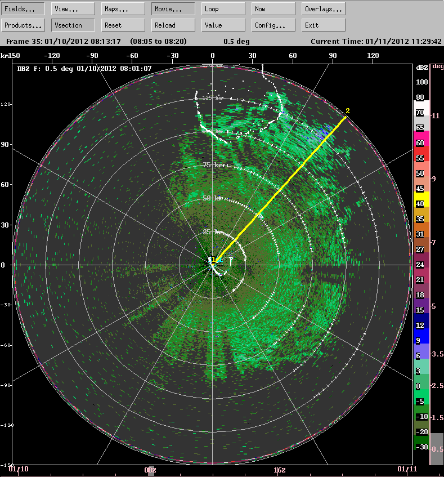Toggle Vsection mode

click(73, 25)
